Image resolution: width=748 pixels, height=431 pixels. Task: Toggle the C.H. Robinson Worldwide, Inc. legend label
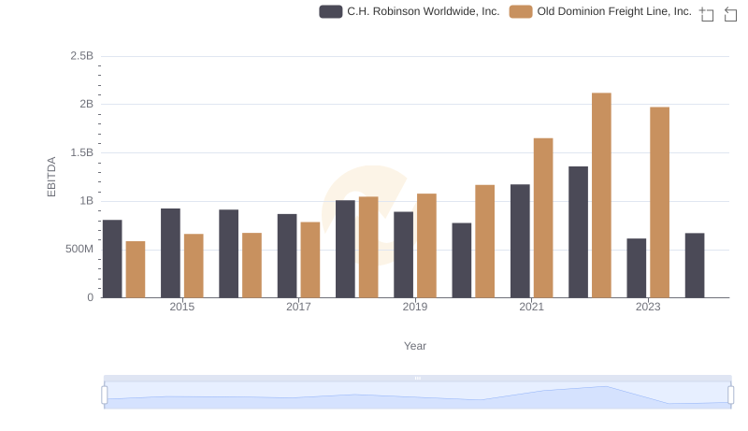pos(424,11)
